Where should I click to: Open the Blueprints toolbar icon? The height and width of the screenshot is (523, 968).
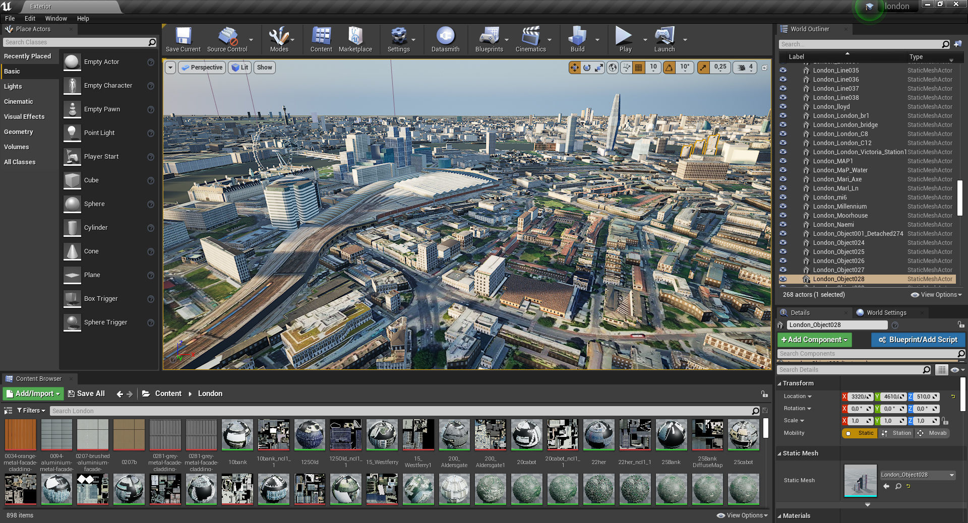489,39
